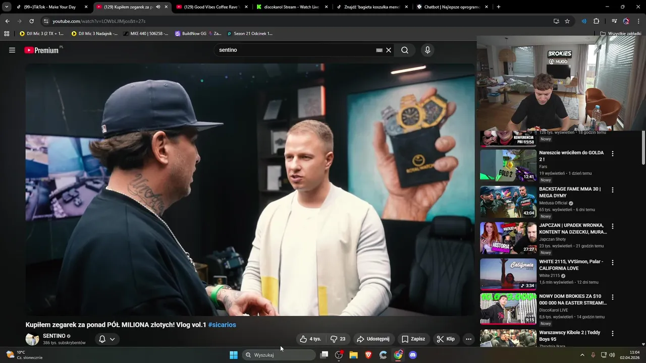Share video via Udostępnij button
The width and height of the screenshot is (646, 363).
[373, 339]
